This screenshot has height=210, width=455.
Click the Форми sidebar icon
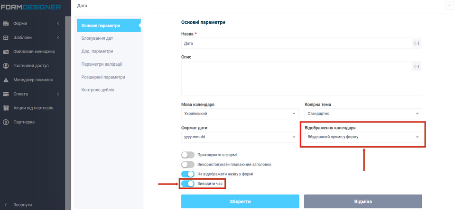coord(6,24)
